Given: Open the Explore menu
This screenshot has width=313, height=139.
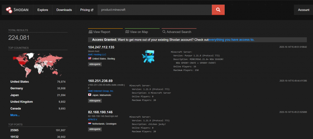Looking at the screenshot, I should tap(43, 10).
